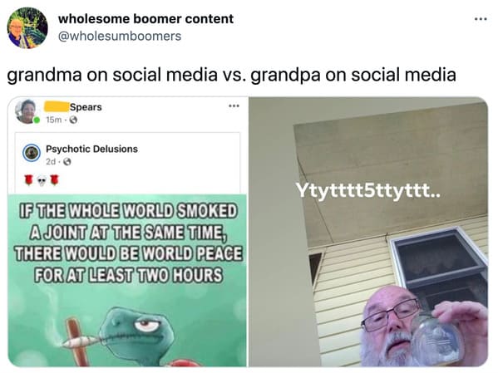498x373 pixels.
Task: Click the Spears Facebook profile picture
Action: (x=26, y=111)
